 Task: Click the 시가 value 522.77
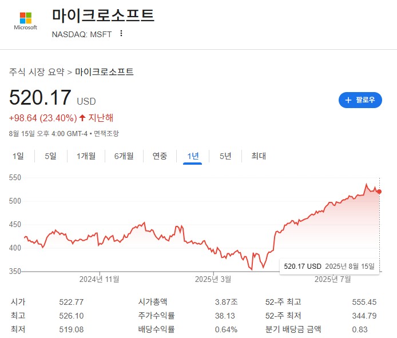(x=72, y=302)
